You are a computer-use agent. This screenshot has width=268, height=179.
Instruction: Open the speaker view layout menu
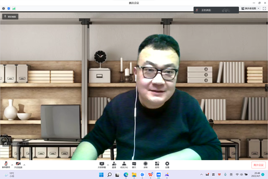(x=250, y=8)
